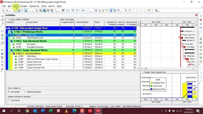This screenshot has width=203, height=114.
Task: Click the Activity Name column header
Action: point(43,23)
